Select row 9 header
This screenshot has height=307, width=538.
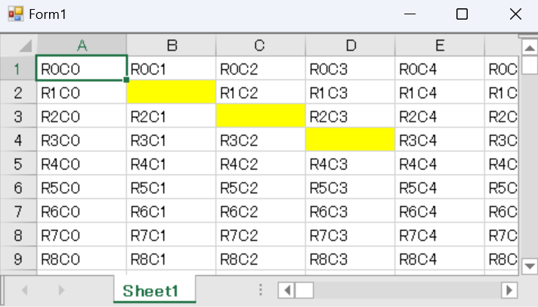pyautogui.click(x=19, y=258)
